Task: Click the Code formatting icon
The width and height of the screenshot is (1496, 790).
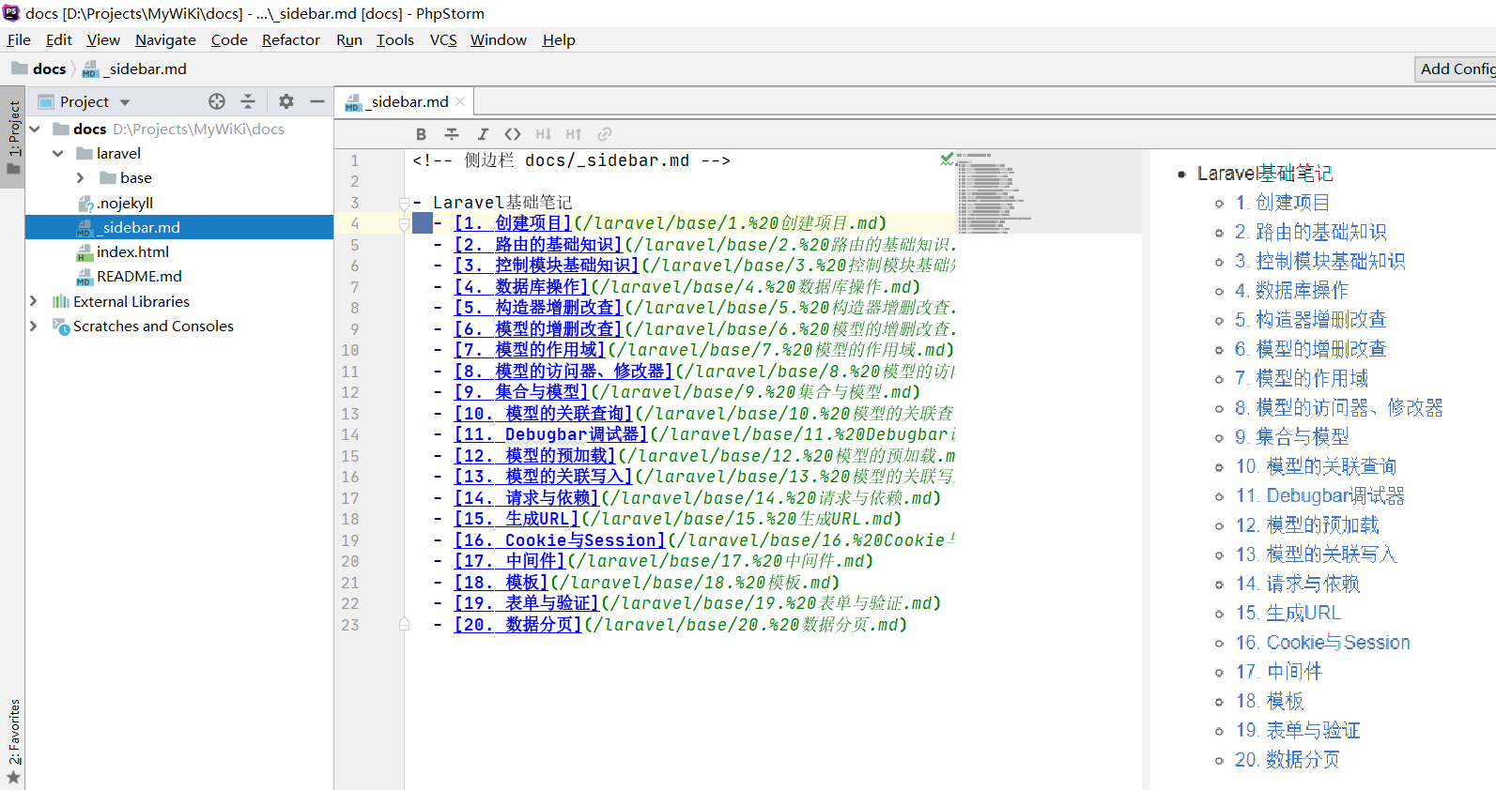Action: [x=513, y=134]
